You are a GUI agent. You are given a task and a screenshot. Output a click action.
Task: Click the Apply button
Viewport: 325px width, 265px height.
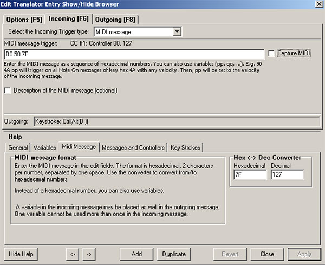coord(304,254)
